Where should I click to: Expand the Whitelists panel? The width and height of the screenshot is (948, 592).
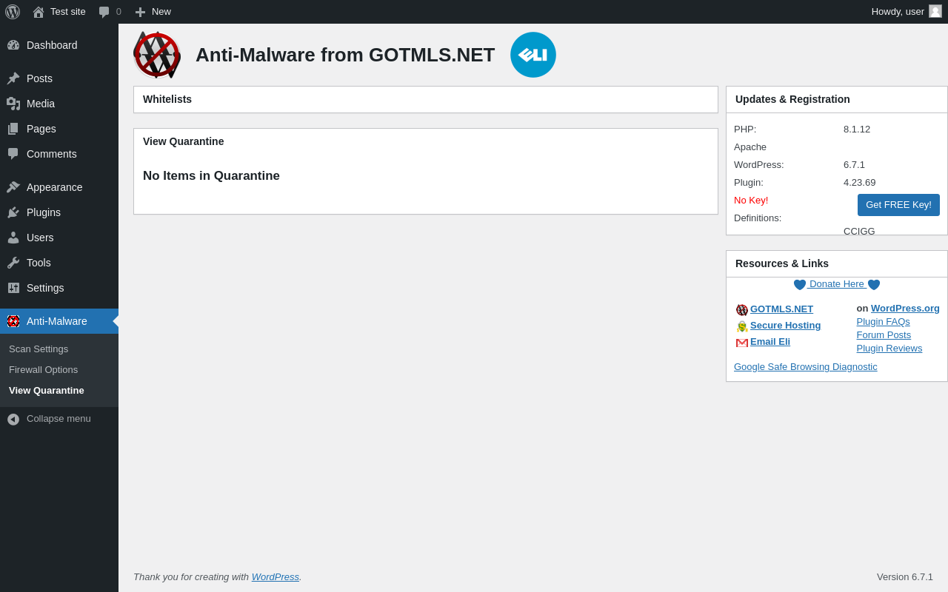tap(426, 99)
